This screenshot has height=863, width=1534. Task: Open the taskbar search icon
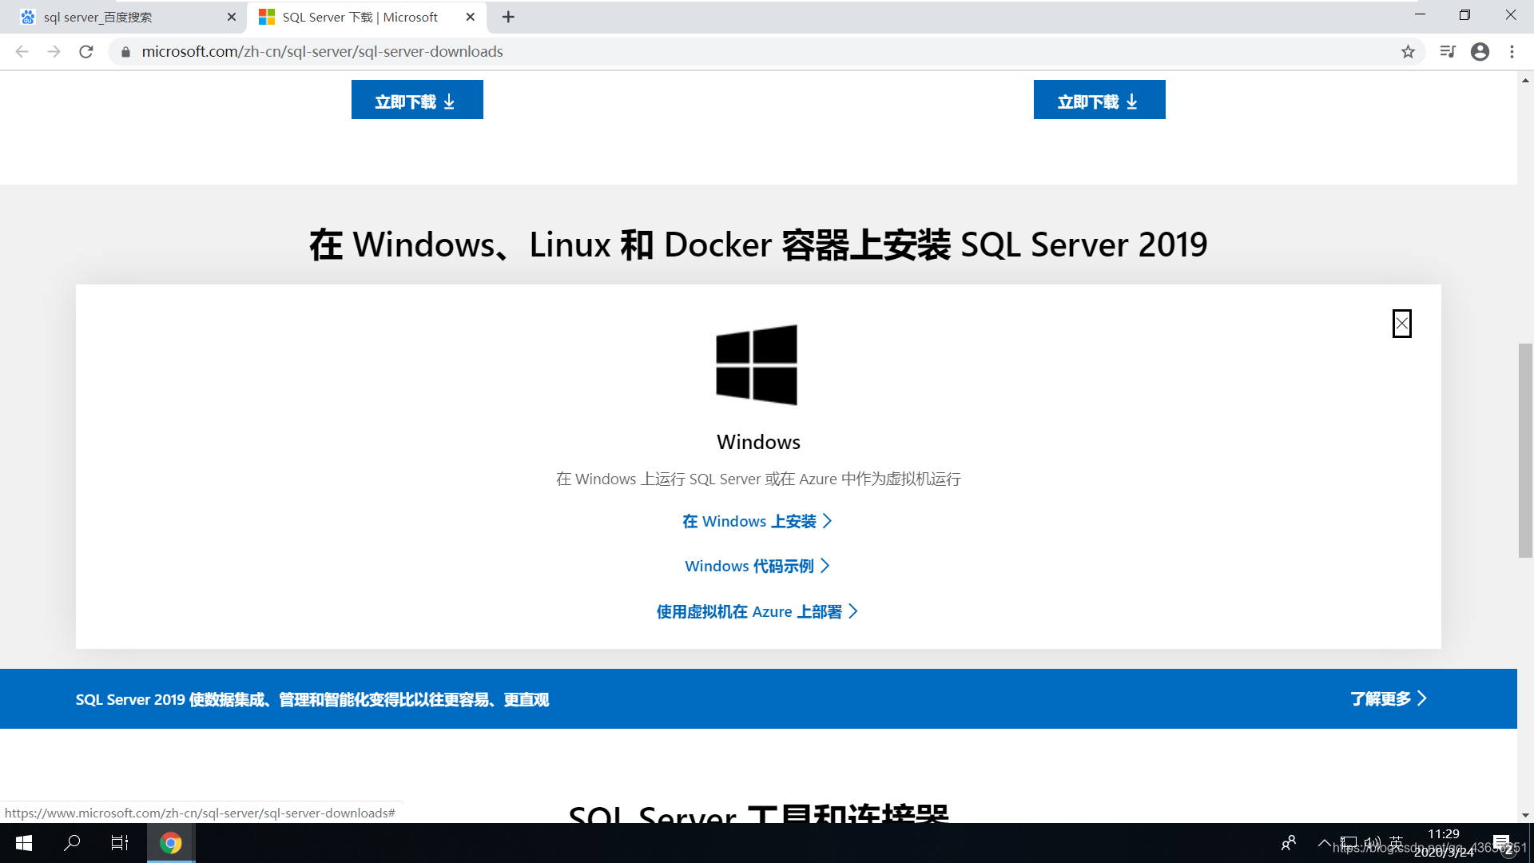coord(72,843)
